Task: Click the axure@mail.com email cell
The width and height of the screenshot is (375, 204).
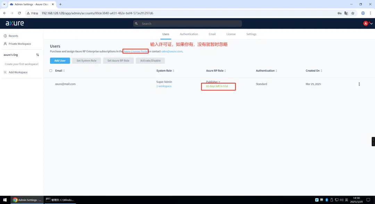Action: (x=65, y=84)
